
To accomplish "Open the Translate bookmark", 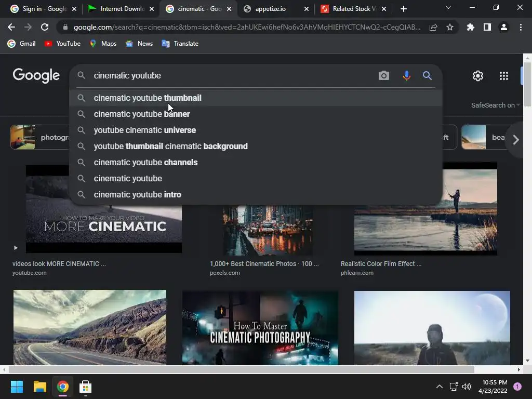I will point(180,44).
